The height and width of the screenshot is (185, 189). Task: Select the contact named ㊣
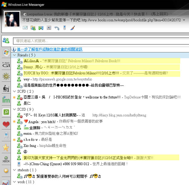[x=22, y=152]
